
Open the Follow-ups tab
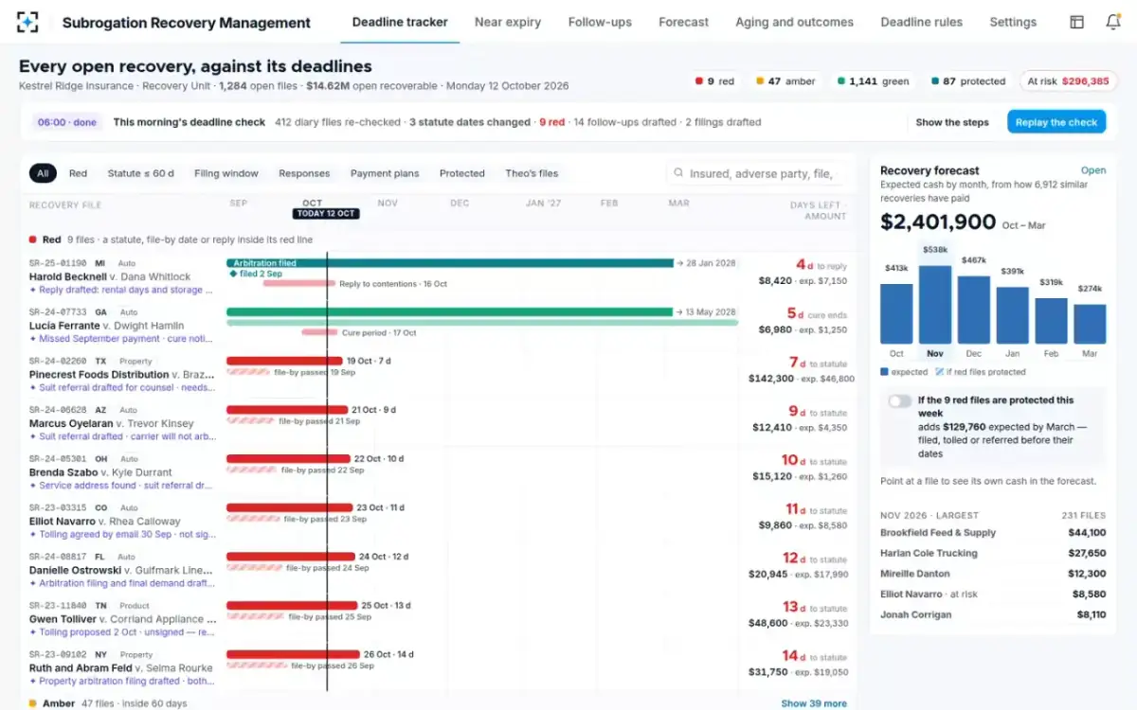pos(600,22)
